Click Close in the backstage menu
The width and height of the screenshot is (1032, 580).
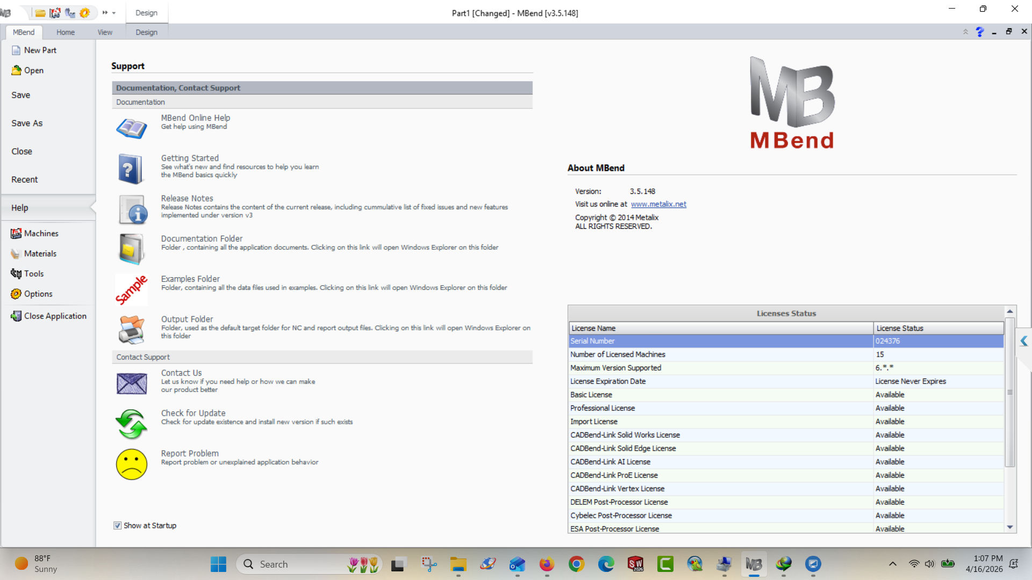tap(21, 151)
